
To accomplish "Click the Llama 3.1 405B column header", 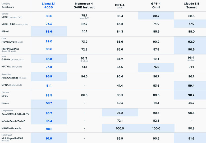I will (x=49, y=6).
